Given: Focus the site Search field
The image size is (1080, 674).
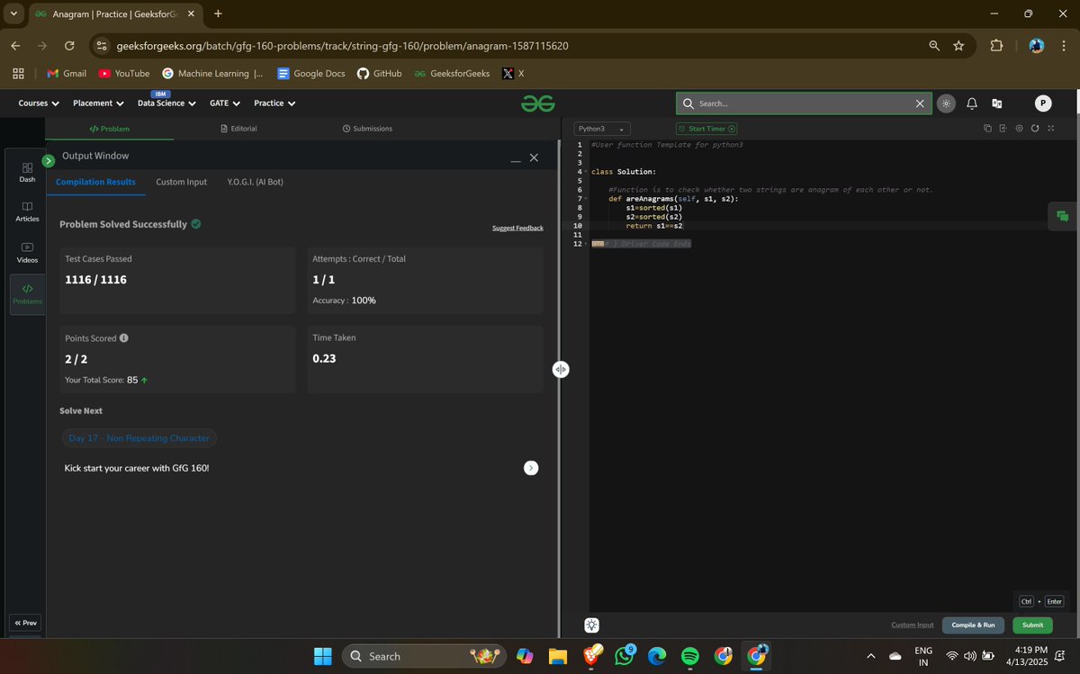Looking at the screenshot, I should point(803,103).
